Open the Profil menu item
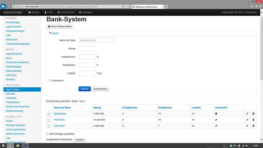 (x=48, y=12)
